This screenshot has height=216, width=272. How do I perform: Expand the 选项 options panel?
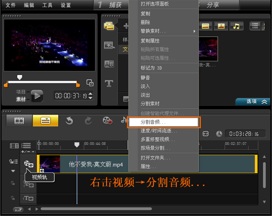253,101
